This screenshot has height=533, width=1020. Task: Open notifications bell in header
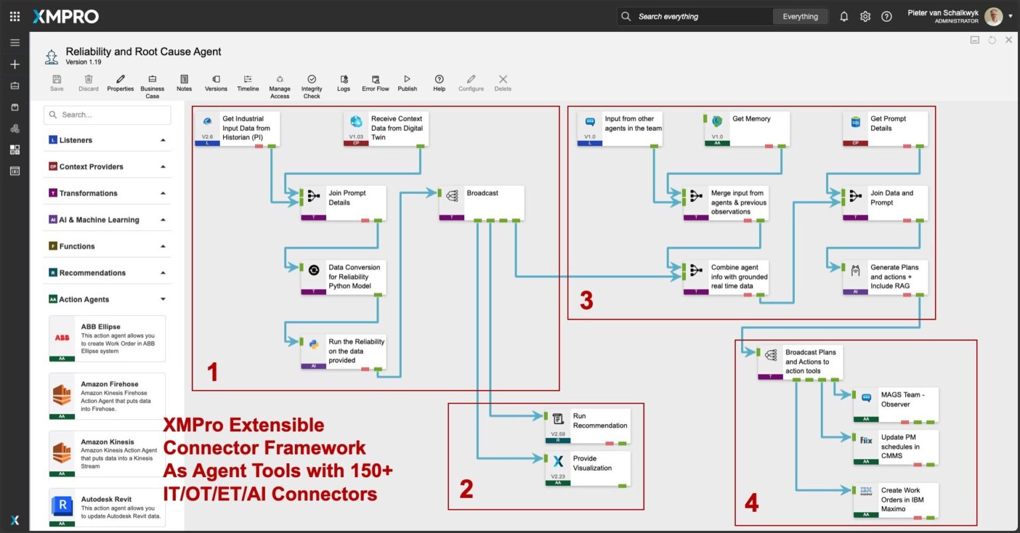point(844,17)
